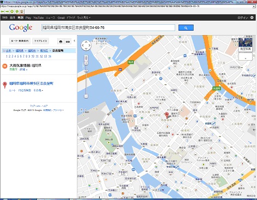Image resolution: width=257 pixels, height=200 pixels.
Task: Click the ルート・乗換案内 button
Action: click(20, 41)
